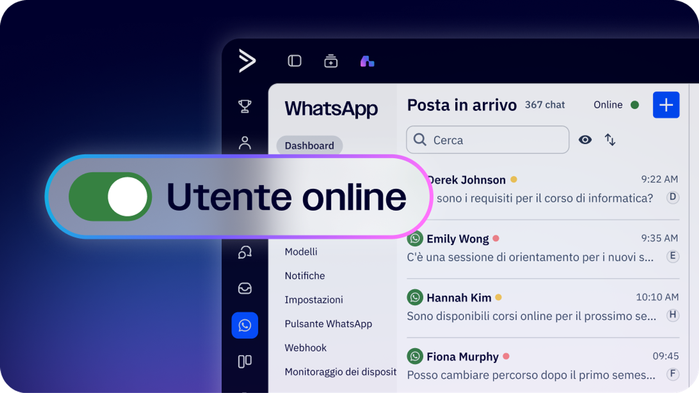Open the trophy icon in sidebar

coord(245,106)
